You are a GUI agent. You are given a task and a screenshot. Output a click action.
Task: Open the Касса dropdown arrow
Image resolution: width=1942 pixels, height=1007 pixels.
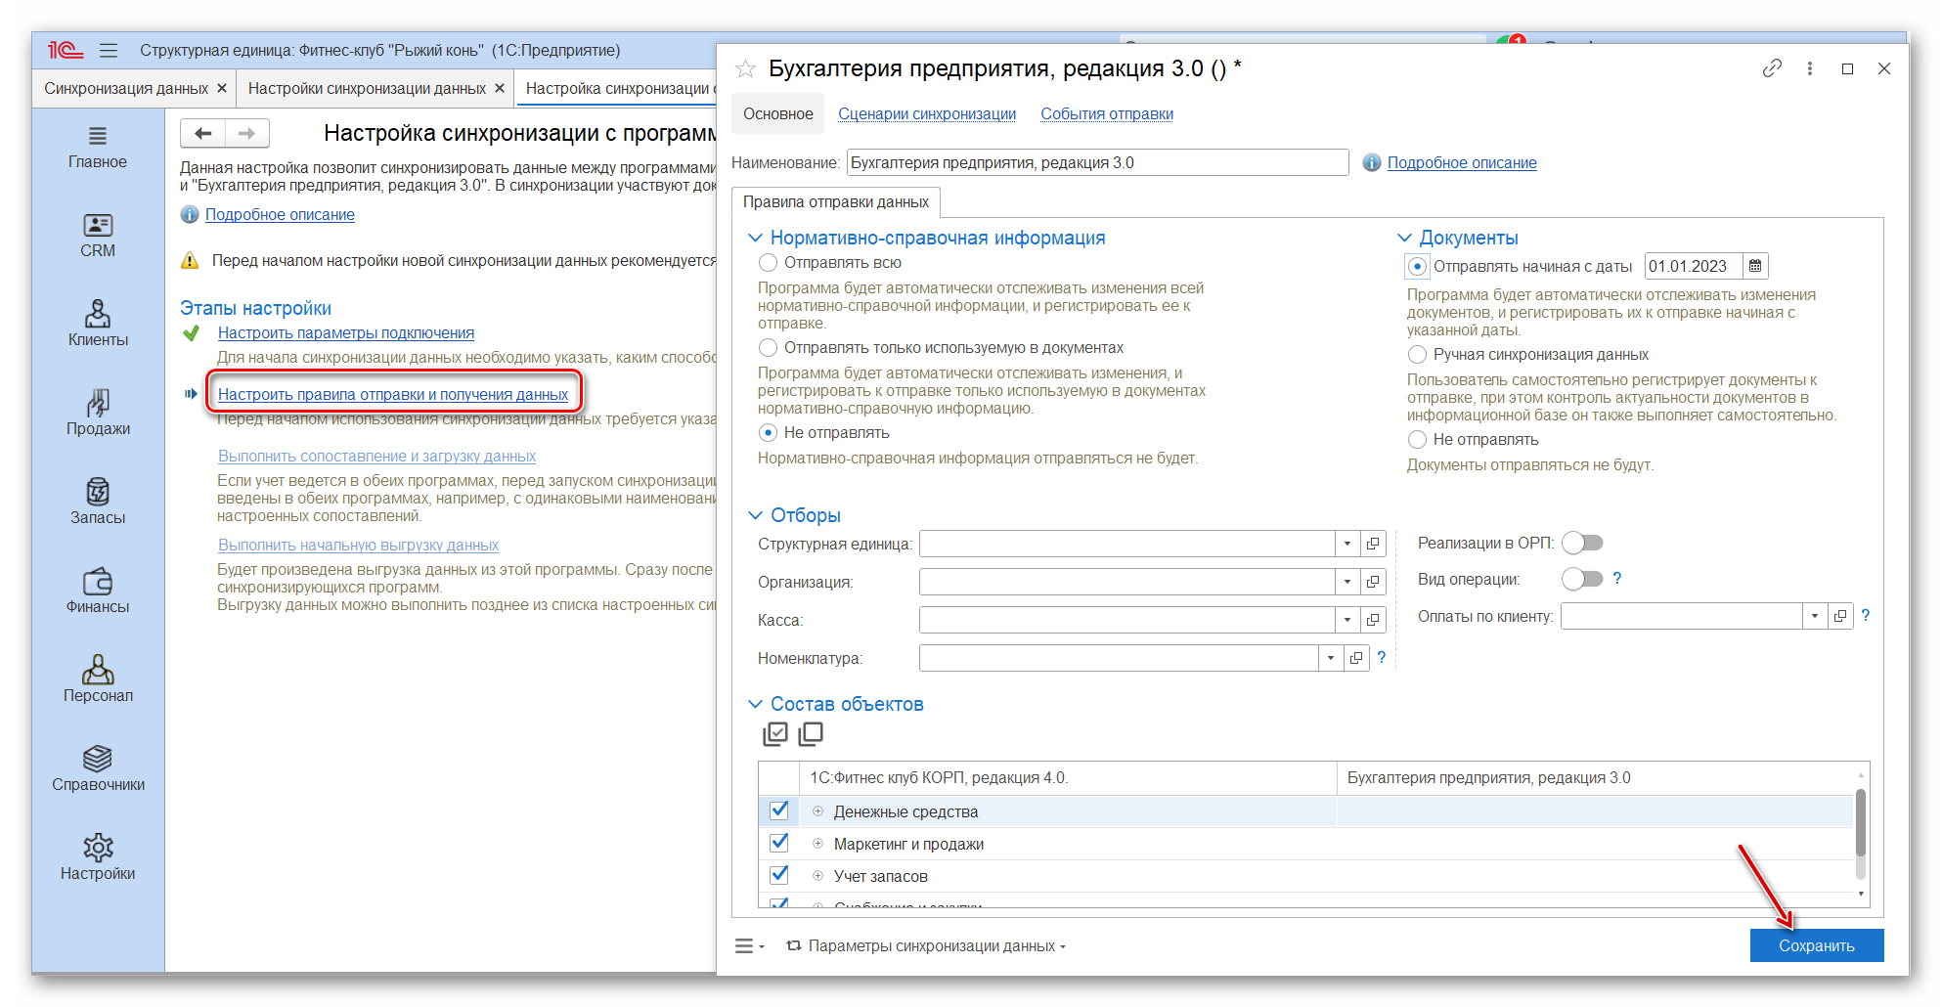[x=1347, y=620]
